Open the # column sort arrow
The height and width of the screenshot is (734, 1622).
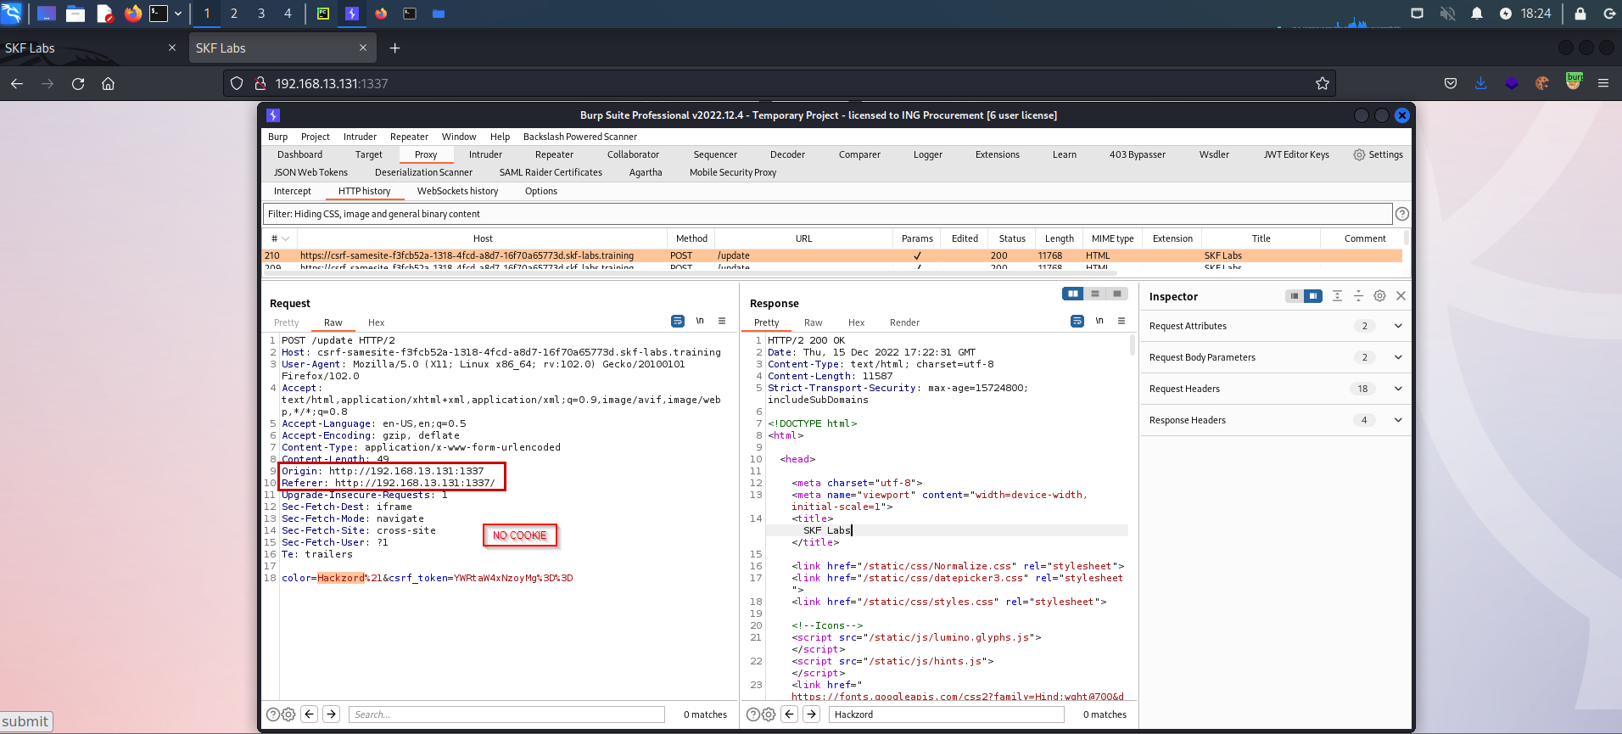pyautogui.click(x=286, y=238)
